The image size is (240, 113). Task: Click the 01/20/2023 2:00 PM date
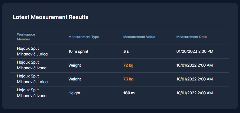[x=195, y=52]
